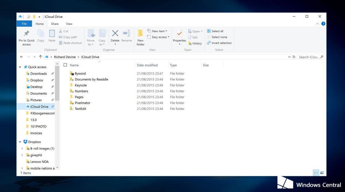Open Desktop in navigation pane
This screenshot has width=345, height=192.
(36, 87)
